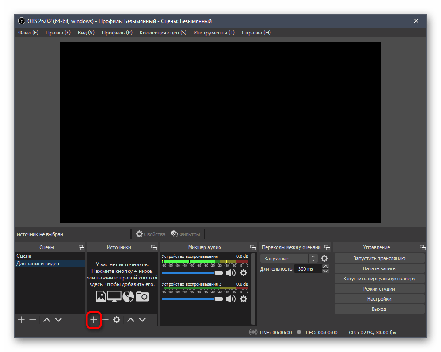Click Запустить виртуальную камеру button
This screenshot has height=352, width=441.
[x=379, y=279]
